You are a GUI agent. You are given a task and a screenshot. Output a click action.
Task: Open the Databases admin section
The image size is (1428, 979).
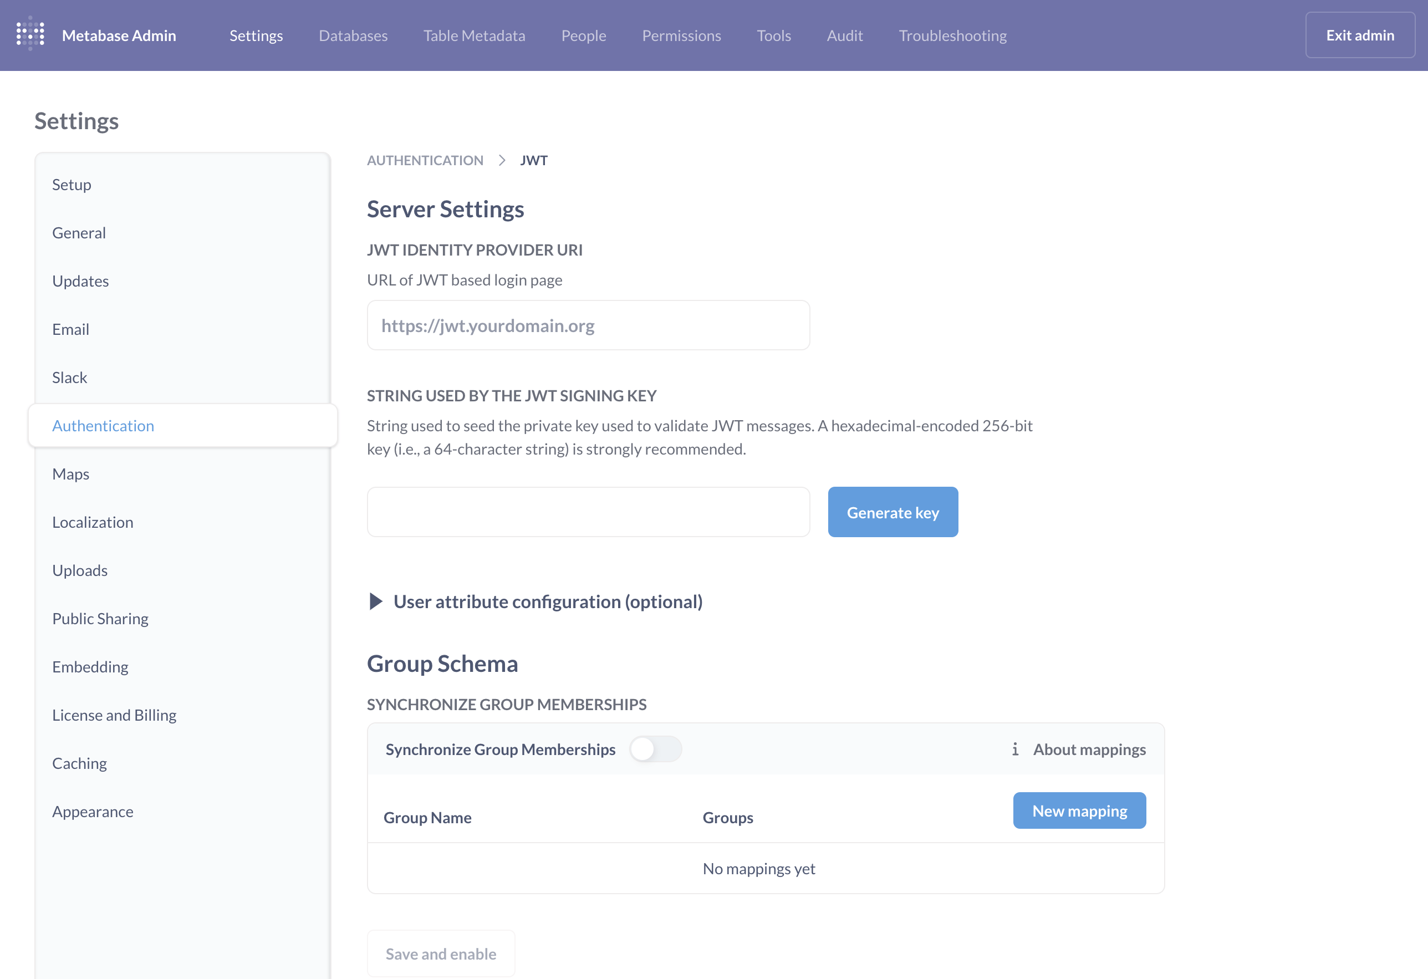point(353,35)
